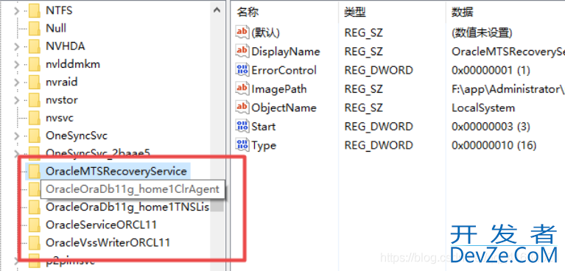The width and height of the screenshot is (565, 271).
Task: Select the nvstor folder icon
Action: tap(35, 100)
